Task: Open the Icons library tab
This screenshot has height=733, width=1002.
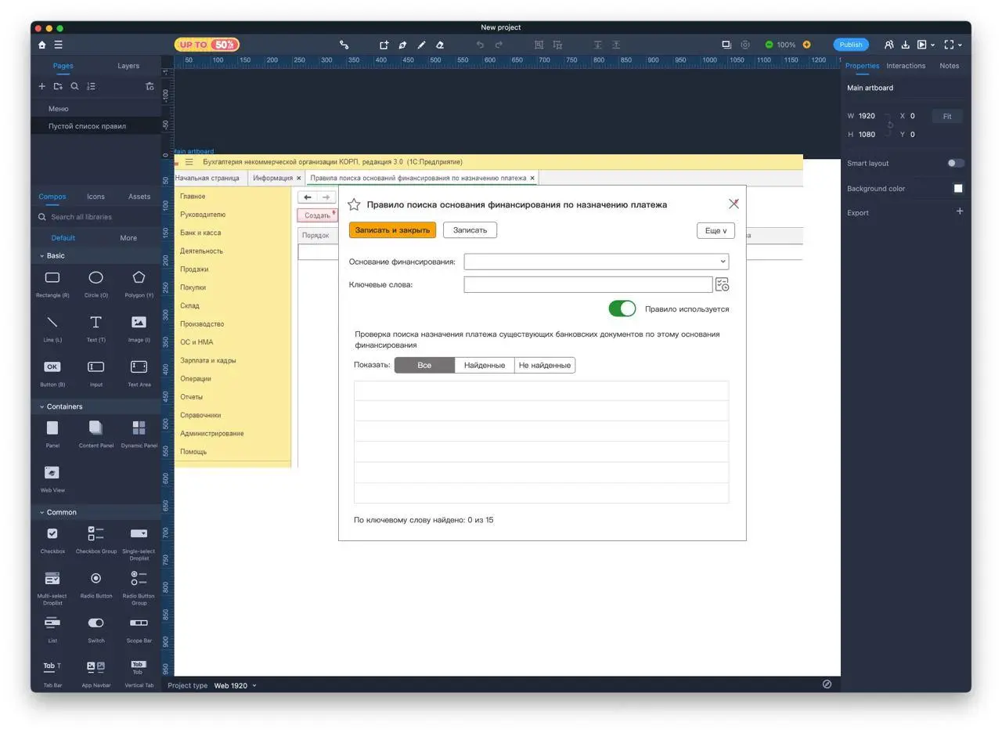Action: [96, 197]
